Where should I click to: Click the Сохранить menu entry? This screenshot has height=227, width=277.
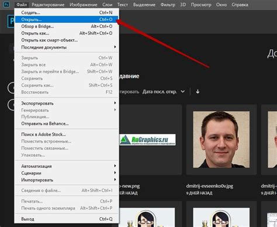(x=67, y=78)
